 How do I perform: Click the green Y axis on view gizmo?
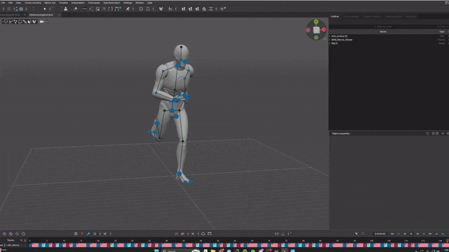tap(316, 22)
